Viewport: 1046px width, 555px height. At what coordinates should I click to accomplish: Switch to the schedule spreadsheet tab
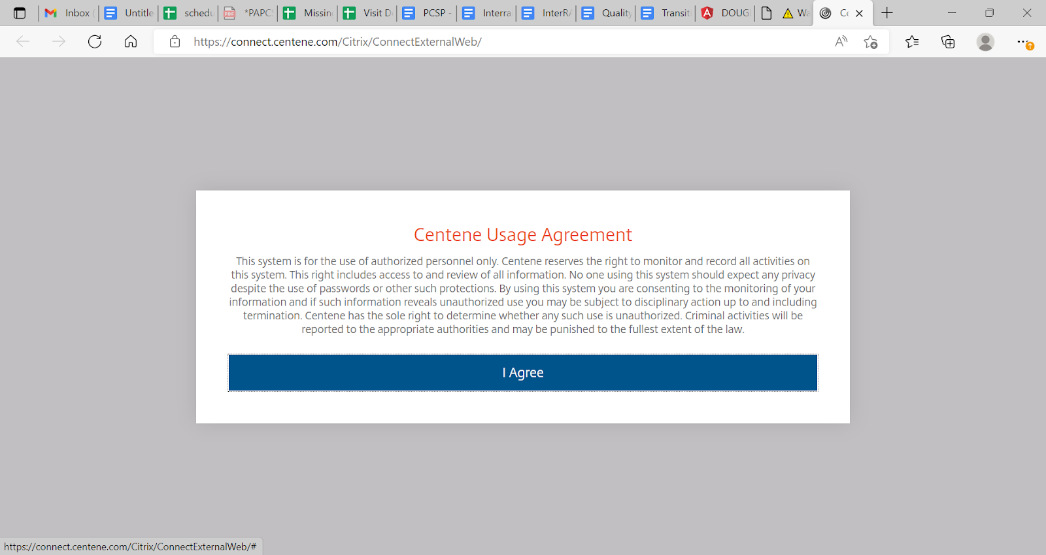[188, 13]
